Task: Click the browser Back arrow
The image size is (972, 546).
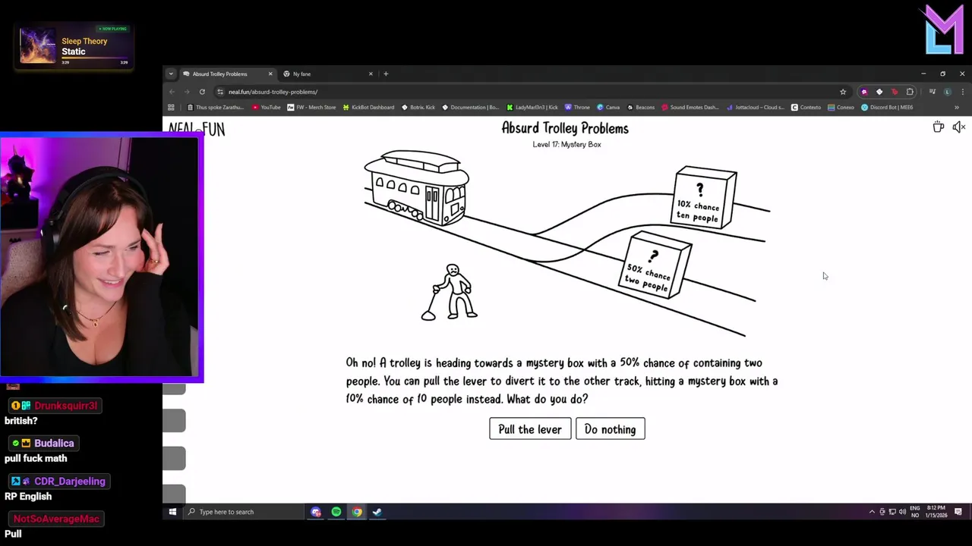Action: point(172,92)
